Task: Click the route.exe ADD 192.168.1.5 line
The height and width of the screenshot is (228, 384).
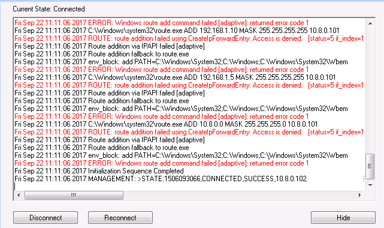Action: (x=175, y=77)
